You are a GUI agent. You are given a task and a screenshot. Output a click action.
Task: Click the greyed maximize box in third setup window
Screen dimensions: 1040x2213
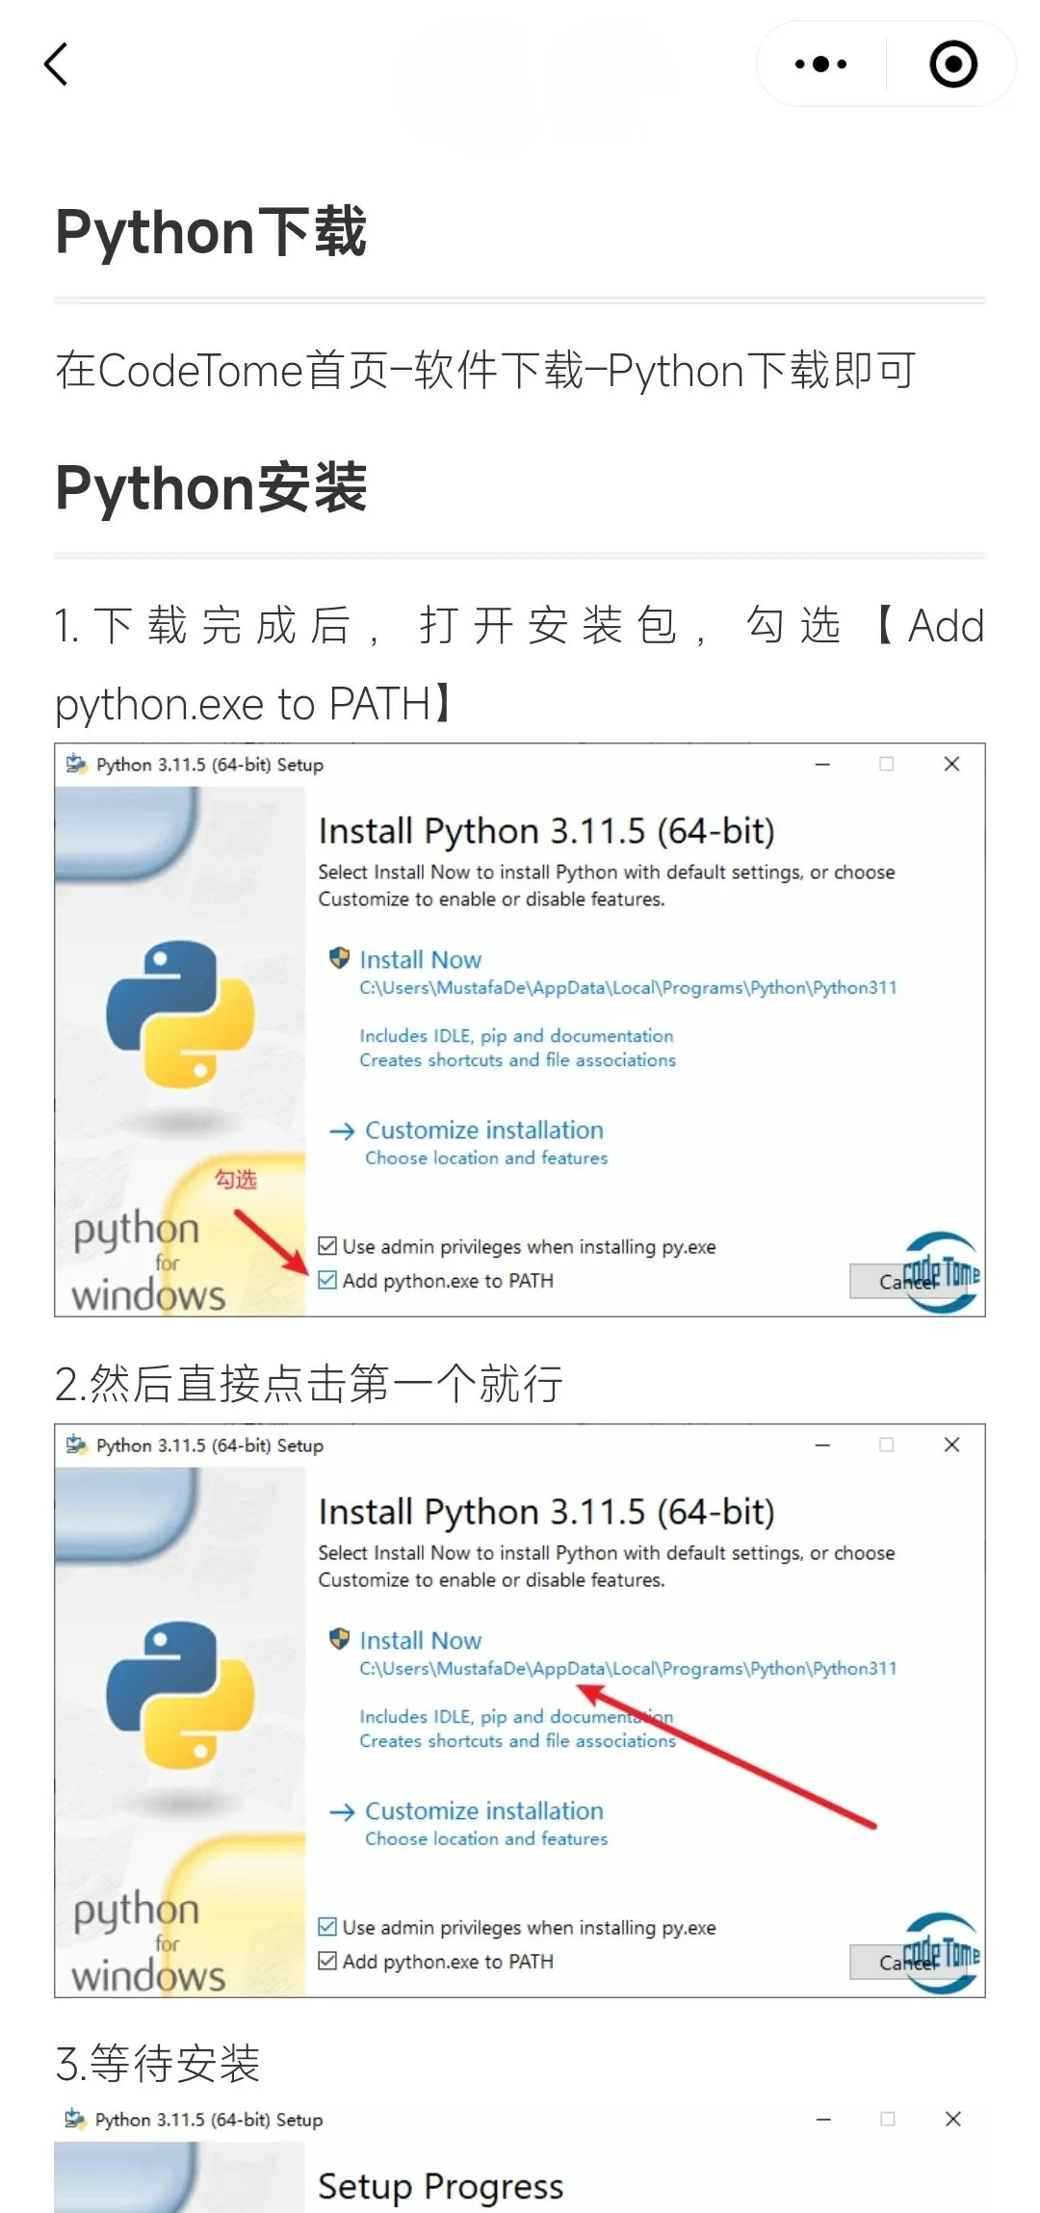[888, 2119]
